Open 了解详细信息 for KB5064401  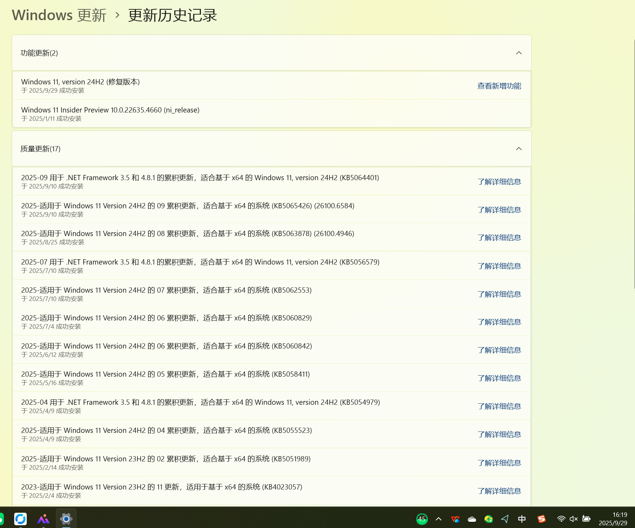499,182
